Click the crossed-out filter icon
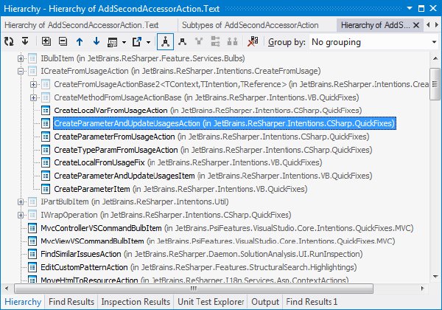Viewport: 442px width, 310px height. point(253,42)
